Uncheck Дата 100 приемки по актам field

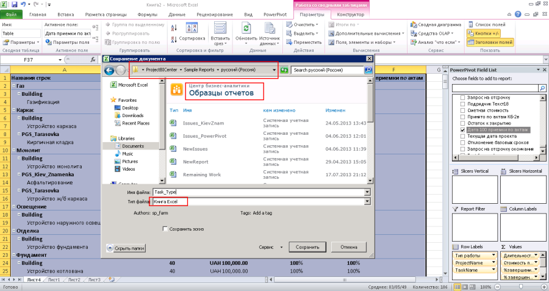point(462,129)
